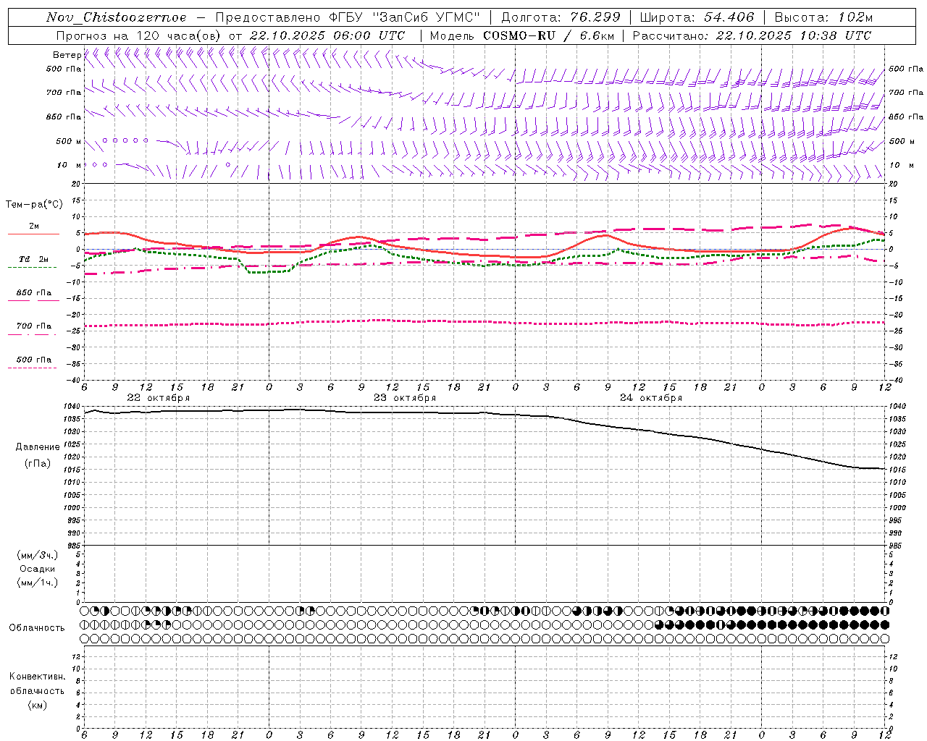This screenshot has height=741, width=927.
Task: Click the station name Nov_Chistoozernoe
Action: click(x=117, y=17)
